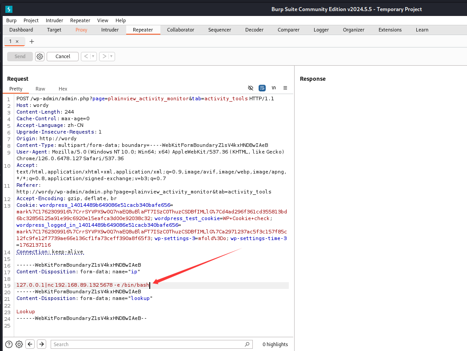Switch to Extensions tab
Viewport: 467px width, 351px height.
click(390, 30)
